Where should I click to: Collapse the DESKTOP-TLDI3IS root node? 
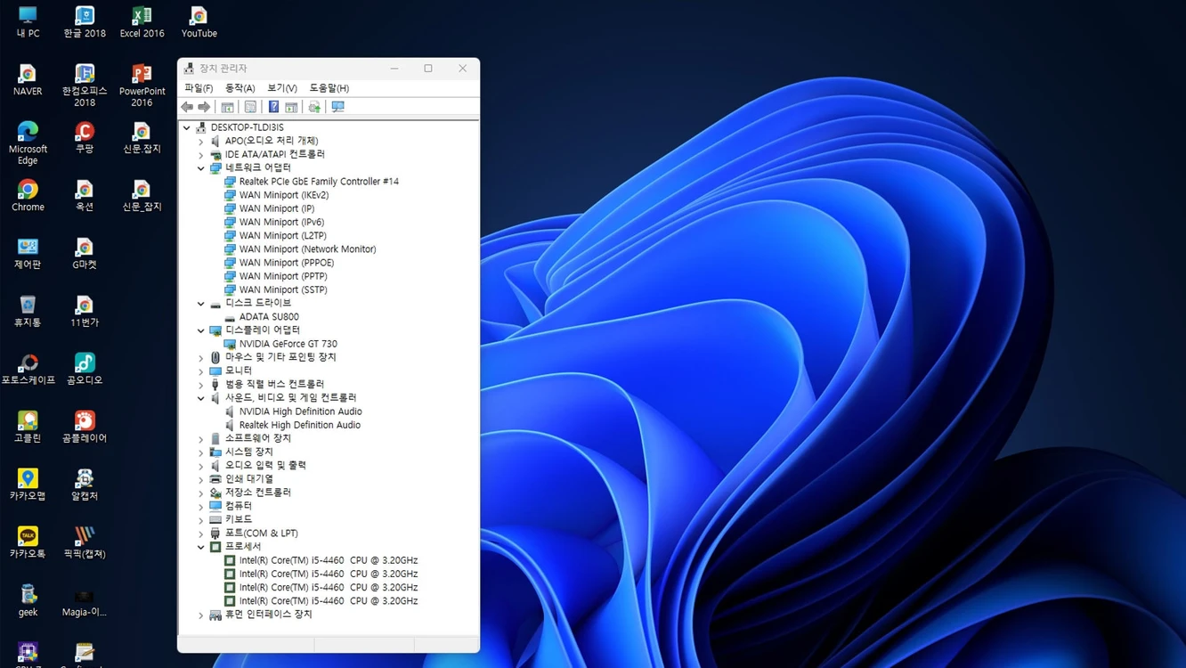pyautogui.click(x=187, y=127)
